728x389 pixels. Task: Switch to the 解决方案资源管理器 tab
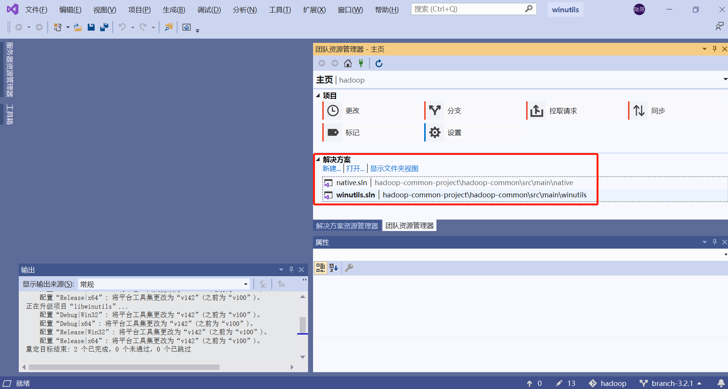[347, 226]
